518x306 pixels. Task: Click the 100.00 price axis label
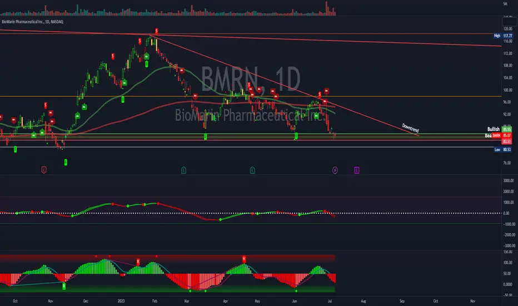tap(508, 90)
